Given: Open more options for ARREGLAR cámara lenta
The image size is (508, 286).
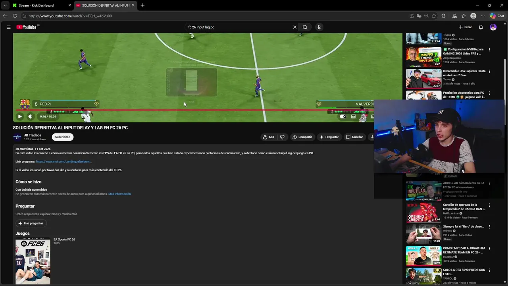Looking at the screenshot, I should (489, 184).
